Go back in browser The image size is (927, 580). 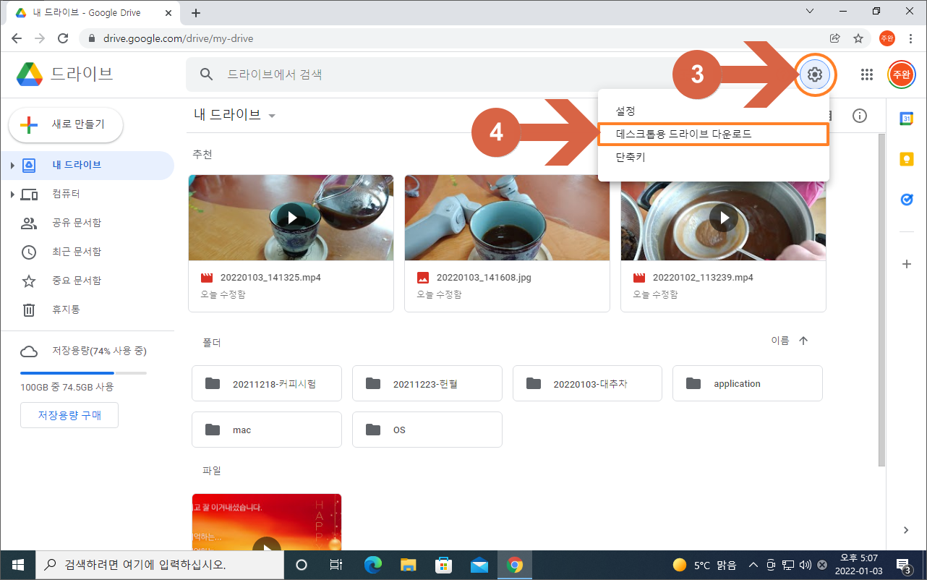click(x=17, y=38)
